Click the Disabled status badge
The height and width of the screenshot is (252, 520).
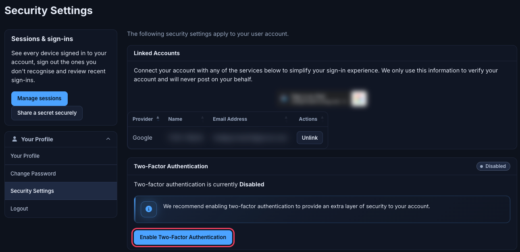[493, 166]
